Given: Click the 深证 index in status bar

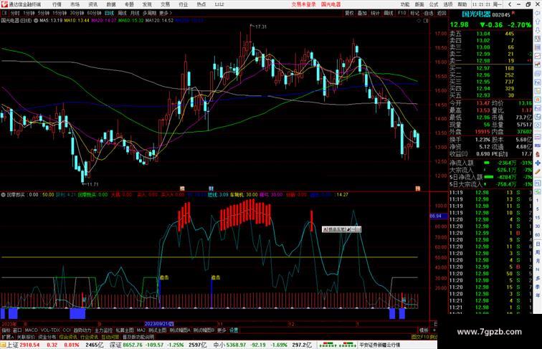Looking at the screenshot, I should 115,345.
